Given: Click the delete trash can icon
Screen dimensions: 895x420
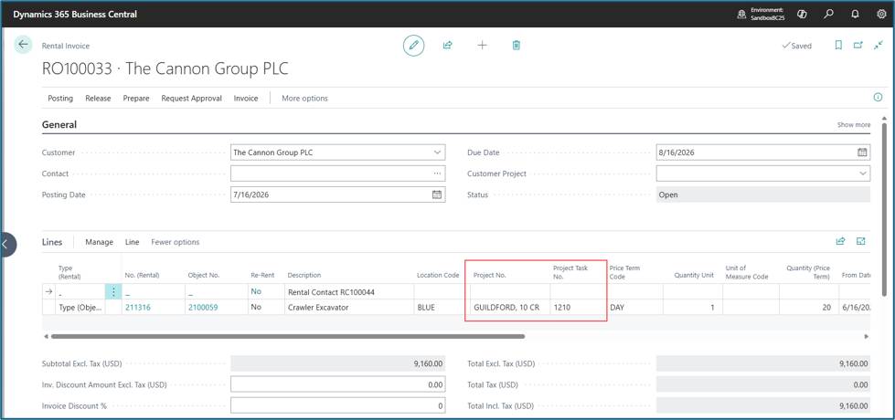Looking at the screenshot, I should [x=516, y=45].
